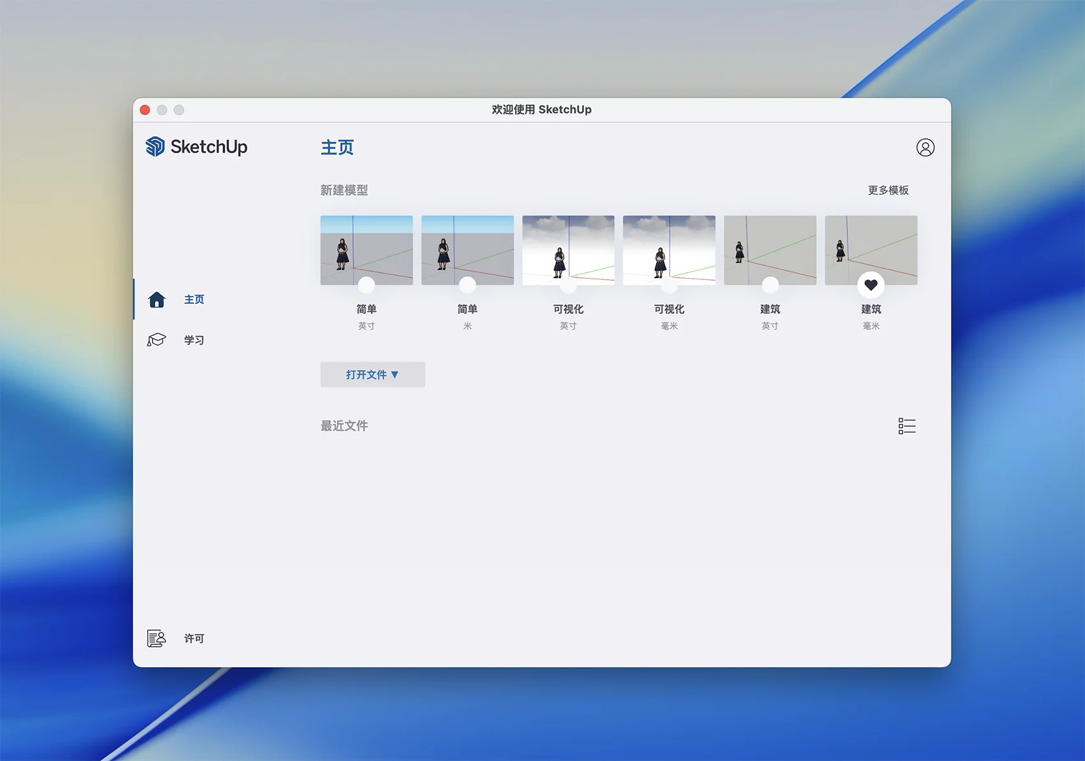
Task: Open the user account profile icon
Action: point(925,147)
